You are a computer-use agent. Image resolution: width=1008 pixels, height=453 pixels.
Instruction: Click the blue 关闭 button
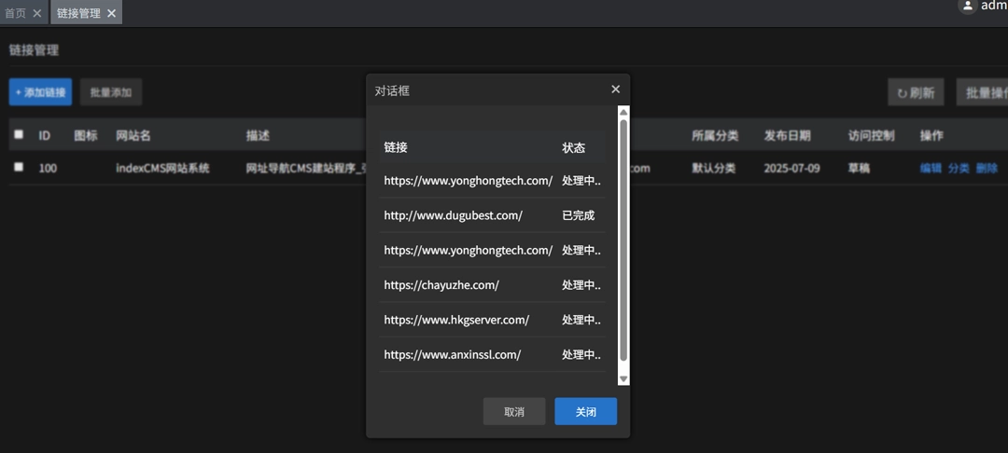pyautogui.click(x=585, y=411)
